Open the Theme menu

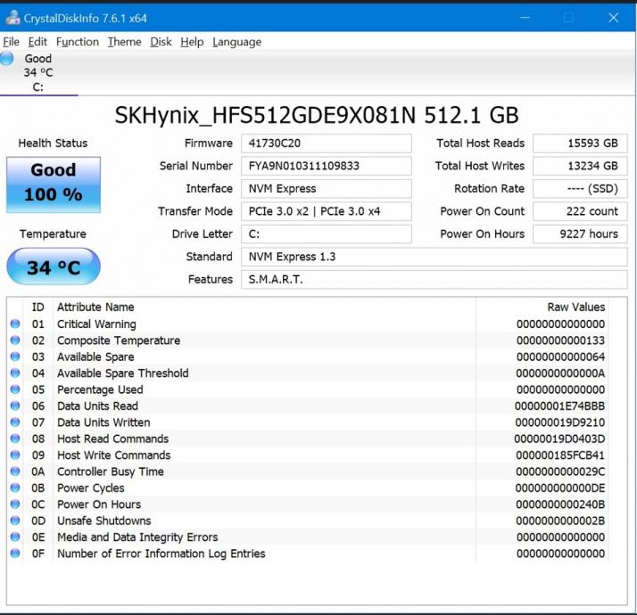(x=124, y=42)
